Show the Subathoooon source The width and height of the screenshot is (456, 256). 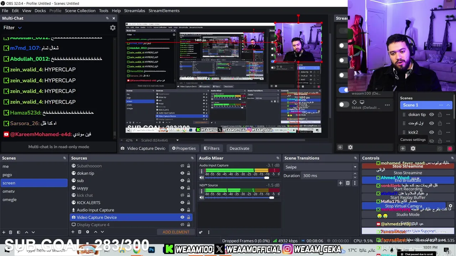(x=182, y=166)
